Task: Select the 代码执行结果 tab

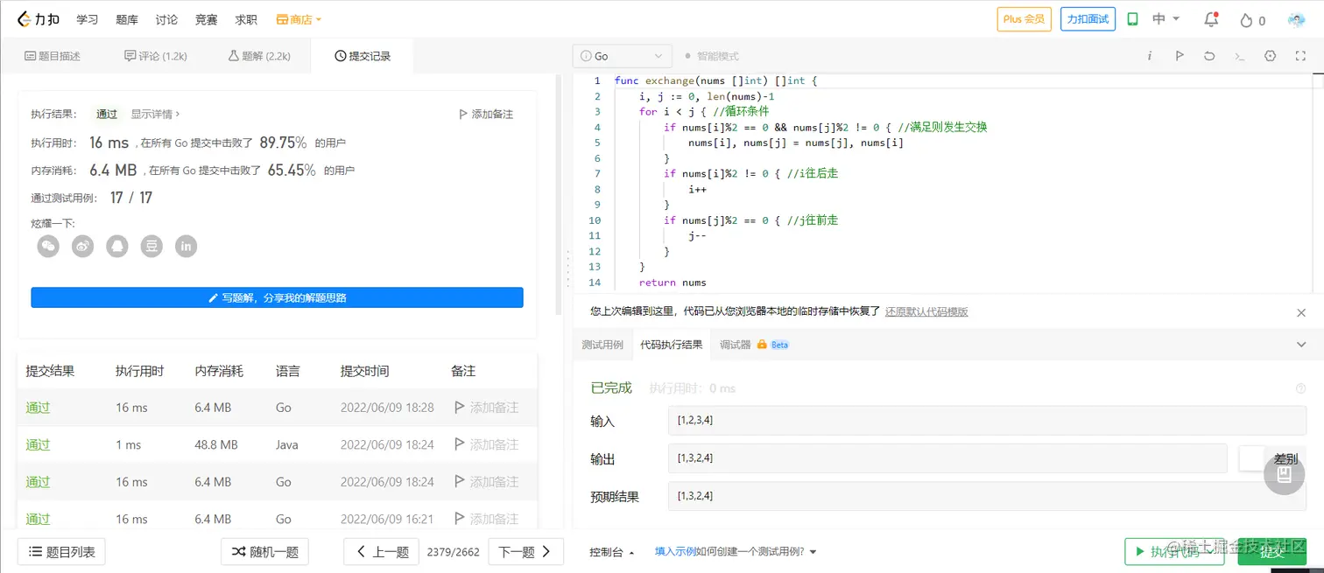Action: (x=671, y=345)
